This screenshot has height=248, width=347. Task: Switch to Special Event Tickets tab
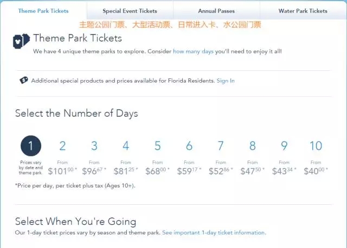[x=130, y=11]
